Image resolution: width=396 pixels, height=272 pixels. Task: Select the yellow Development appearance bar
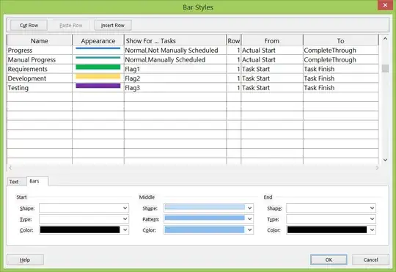98,76
